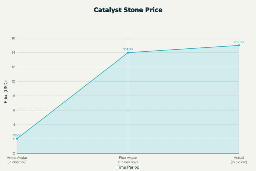
Task: Click the y-axis tick label 12
Action: (x=13, y=67)
